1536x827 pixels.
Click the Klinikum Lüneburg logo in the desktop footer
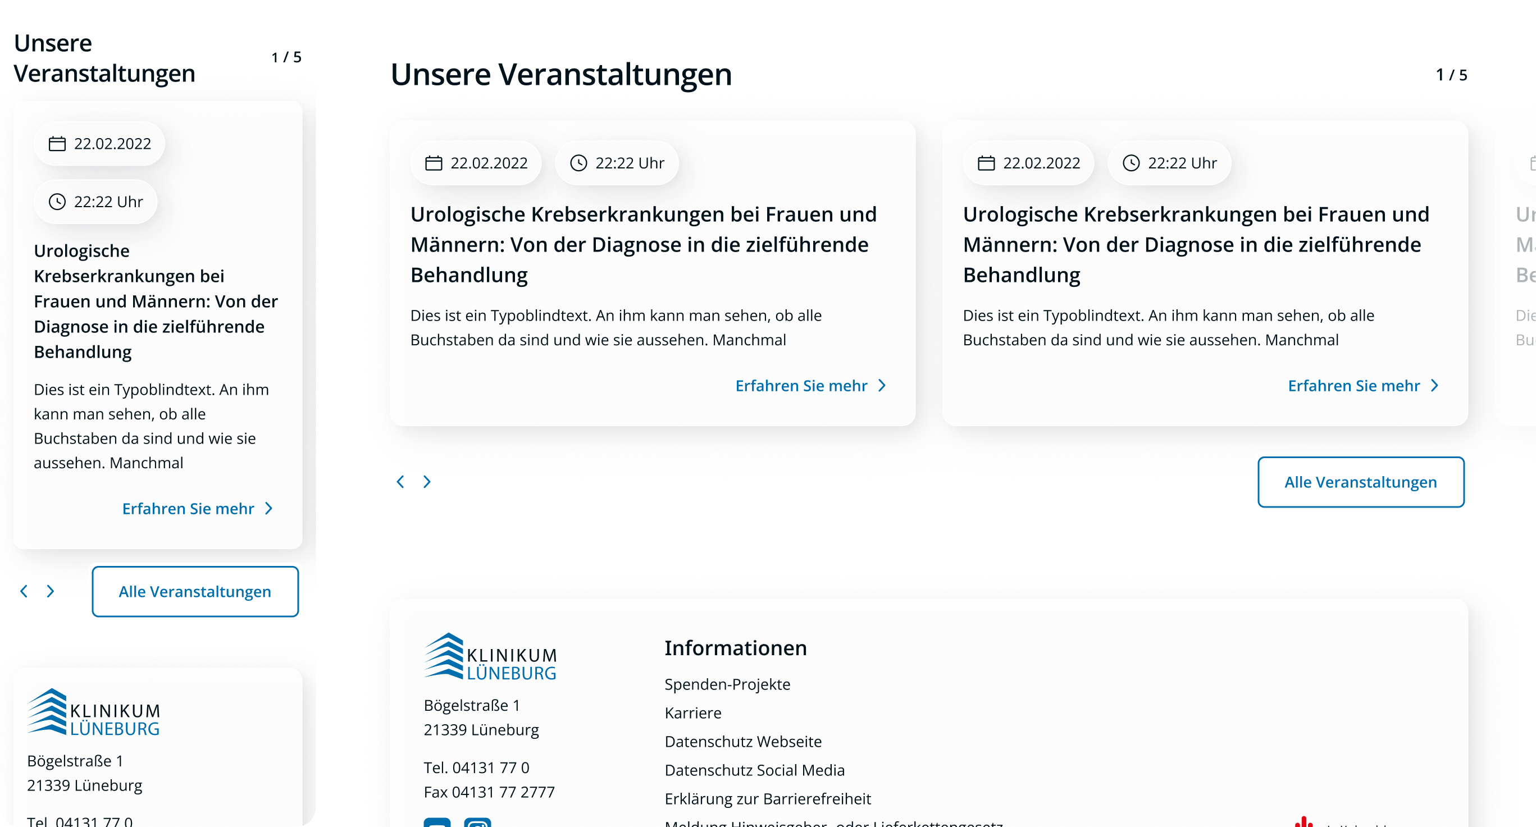click(x=490, y=657)
